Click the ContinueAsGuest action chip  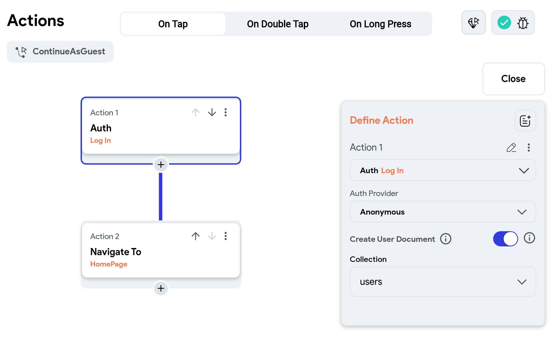coord(60,52)
